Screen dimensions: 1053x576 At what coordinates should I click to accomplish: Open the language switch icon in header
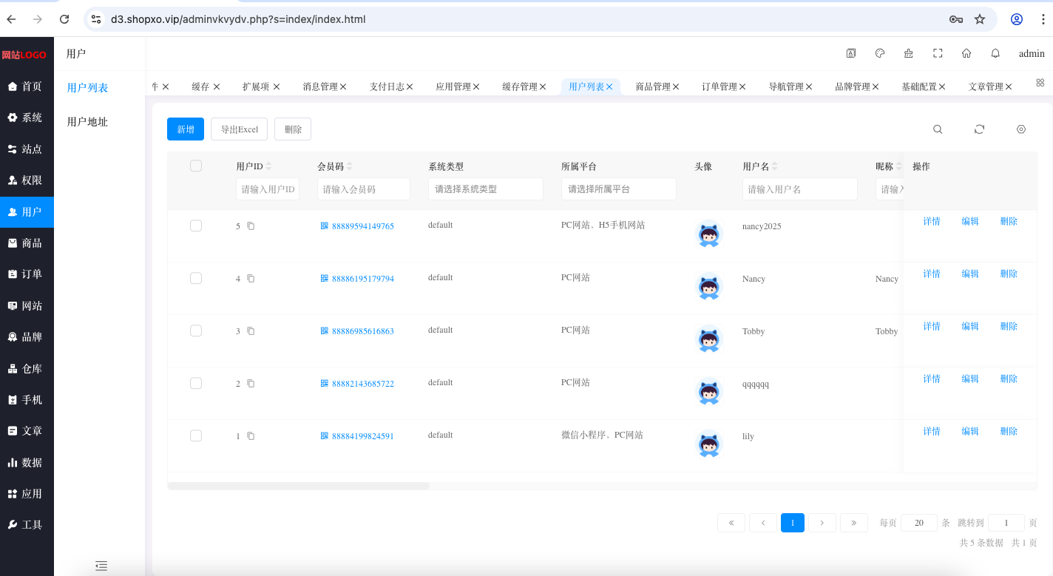pos(851,53)
